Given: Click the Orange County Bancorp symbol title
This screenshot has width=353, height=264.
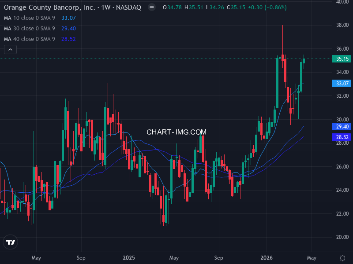Looking at the screenshot, I should coord(73,7).
